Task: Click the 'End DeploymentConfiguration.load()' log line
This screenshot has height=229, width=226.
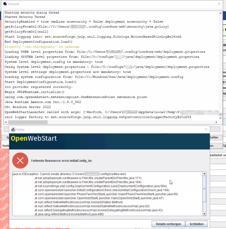Action: pyautogui.click(x=38, y=41)
